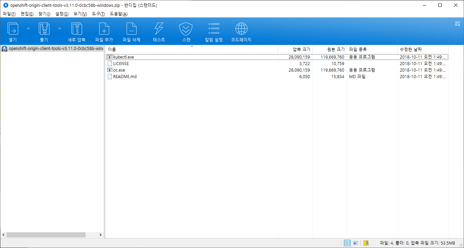Click the tree panel horizontal scrollbar thumb

[46, 235]
